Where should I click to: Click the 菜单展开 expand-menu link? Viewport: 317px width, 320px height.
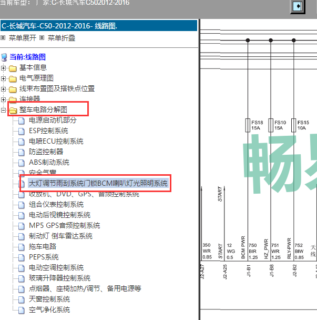23,38
